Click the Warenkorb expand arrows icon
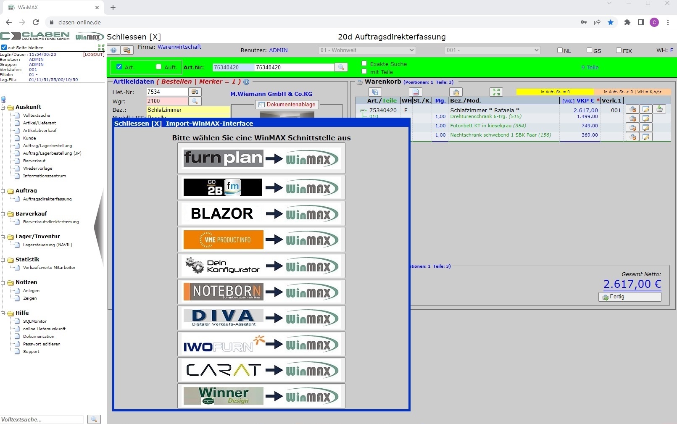Viewport: 677px width, 424px height. tap(496, 92)
